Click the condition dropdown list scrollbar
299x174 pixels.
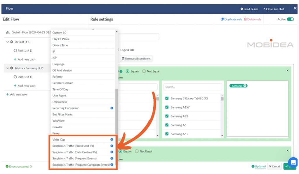[x=117, y=117]
